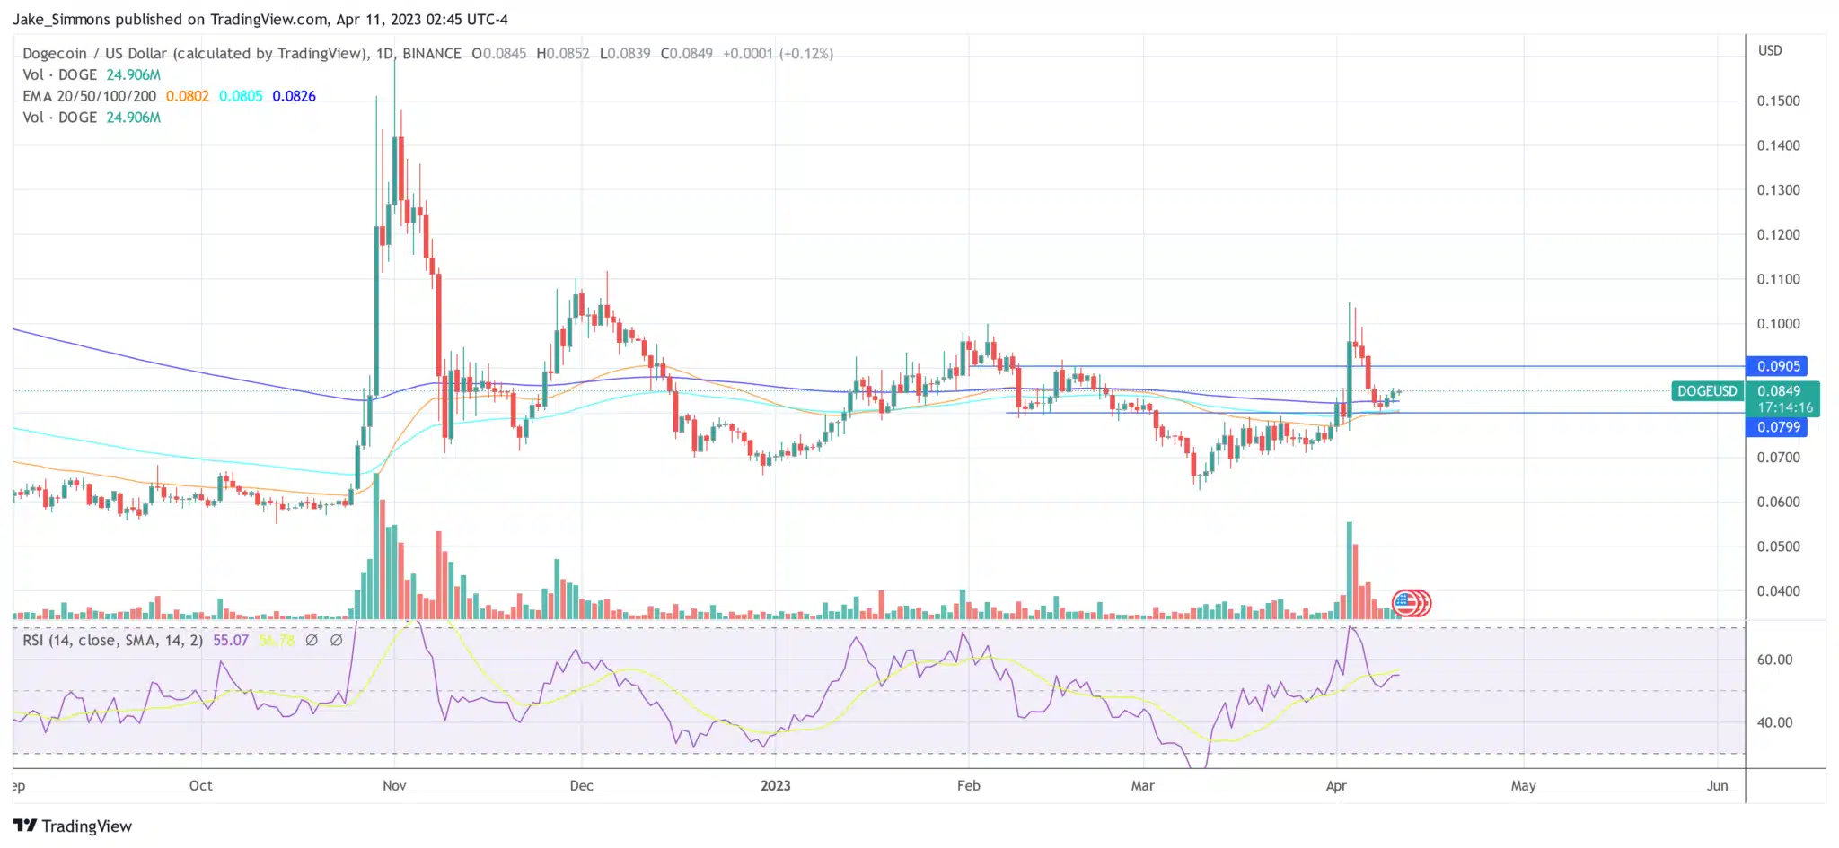Click the yellow RSI SMA value 56.78

coord(277,641)
